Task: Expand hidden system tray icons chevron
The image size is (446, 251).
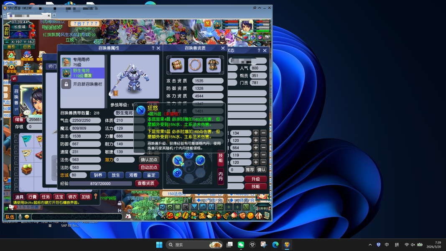Action: point(370,245)
